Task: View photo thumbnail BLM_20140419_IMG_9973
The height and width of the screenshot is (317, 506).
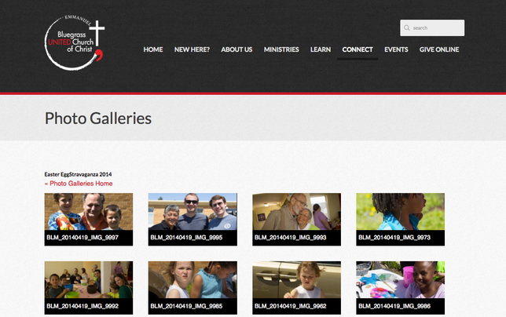Action: [x=401, y=220]
